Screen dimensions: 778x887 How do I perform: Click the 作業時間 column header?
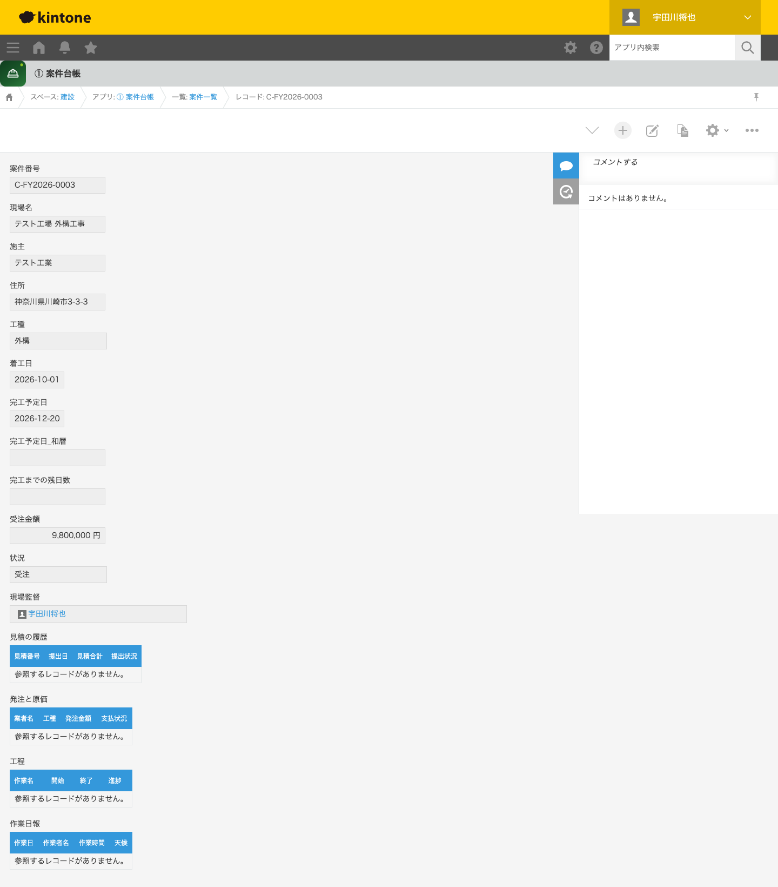tap(92, 843)
